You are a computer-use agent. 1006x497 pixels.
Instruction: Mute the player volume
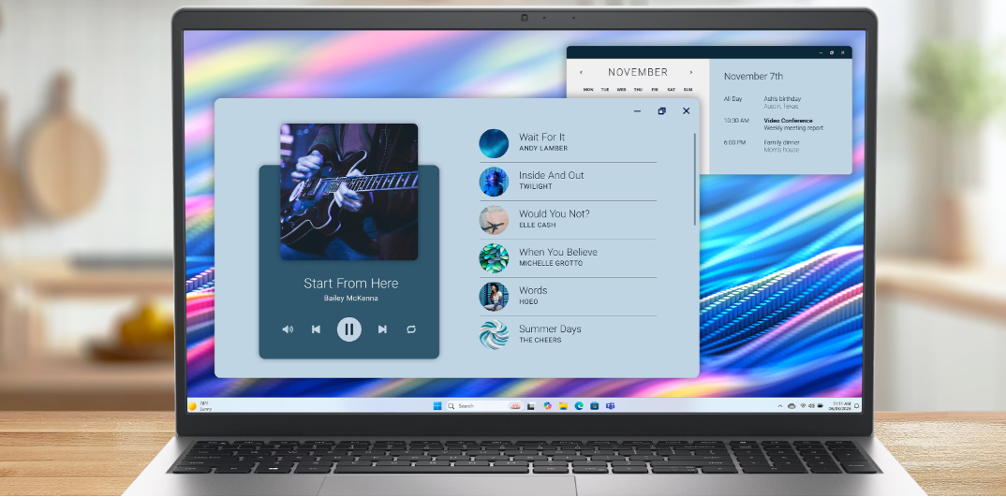(288, 329)
